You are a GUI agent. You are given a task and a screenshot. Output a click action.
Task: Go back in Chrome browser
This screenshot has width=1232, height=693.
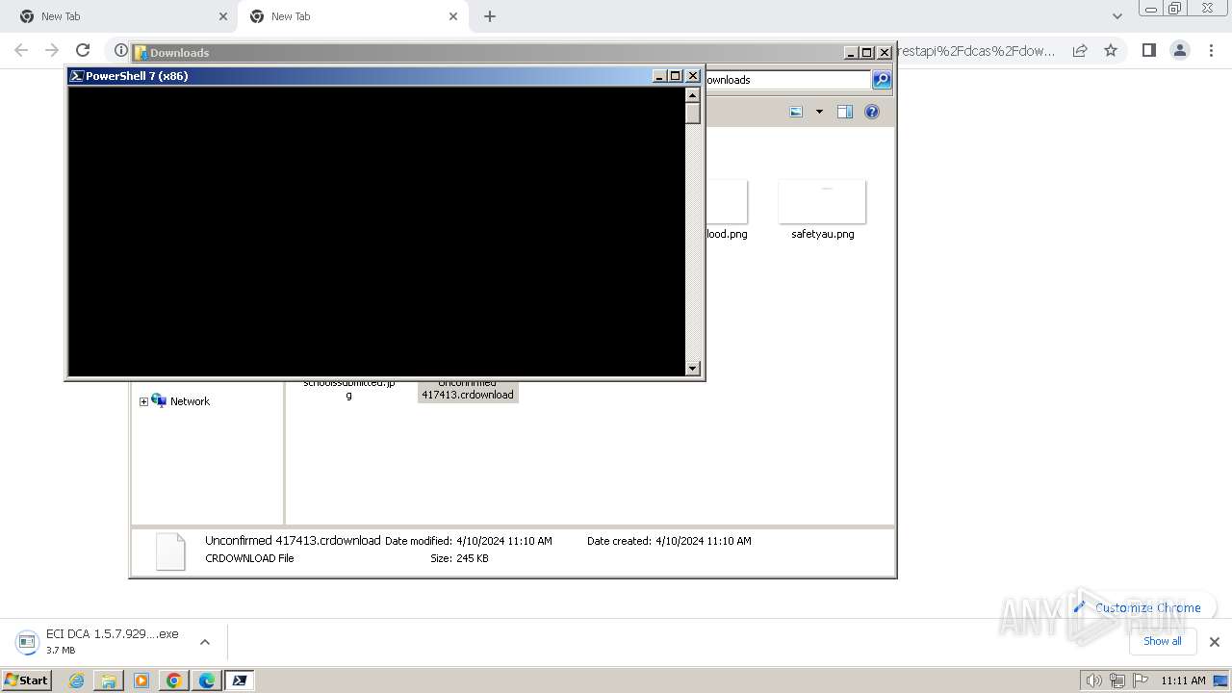pyautogui.click(x=21, y=50)
